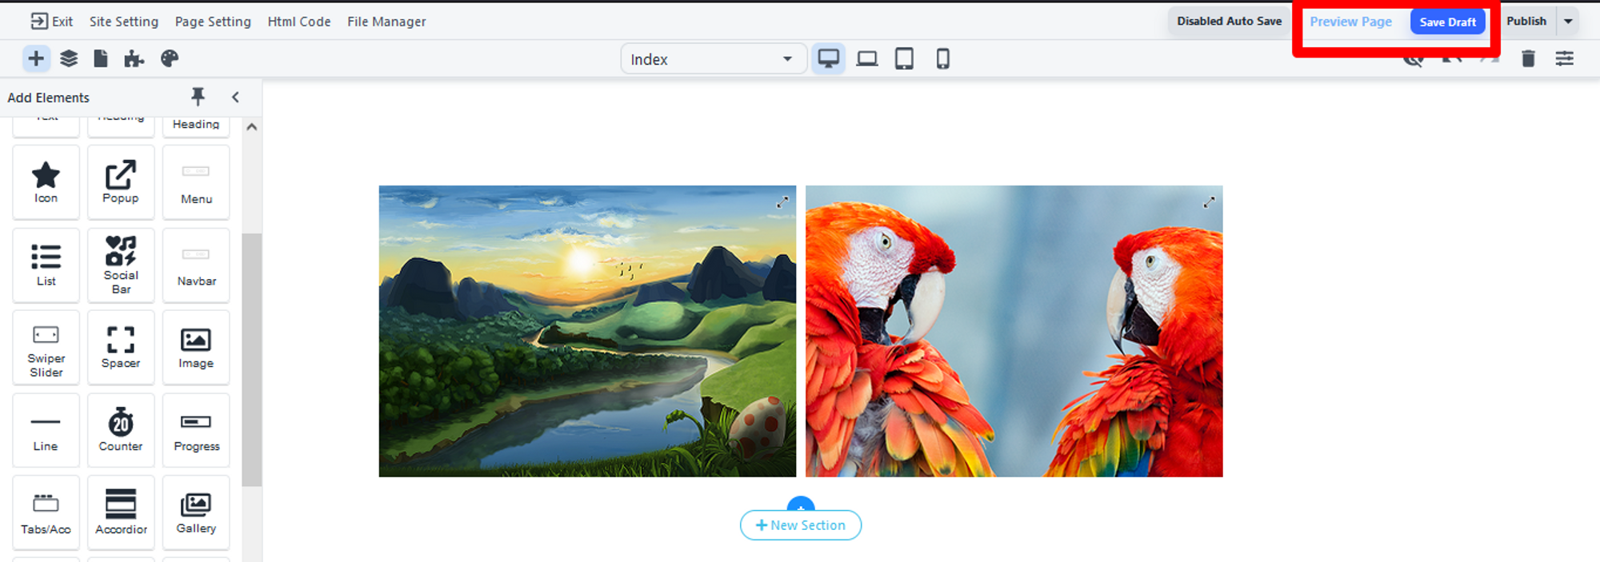This screenshot has height=562, width=1600.
Task: Click the New Section button
Action: coord(801,525)
